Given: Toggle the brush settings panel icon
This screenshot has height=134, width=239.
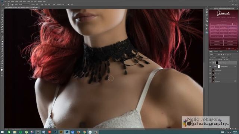Looking at the screenshot, I should (x=12, y=4).
